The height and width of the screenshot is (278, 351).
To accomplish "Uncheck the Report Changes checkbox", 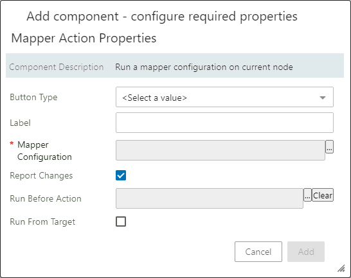I will [121, 175].
